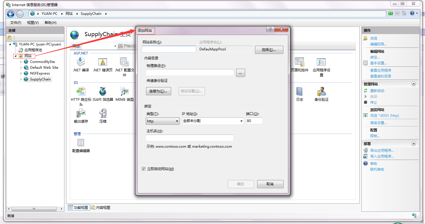This screenshot has height=224, width=425.
Task: Click the 重新启动 restart icon
Action: point(366,91)
